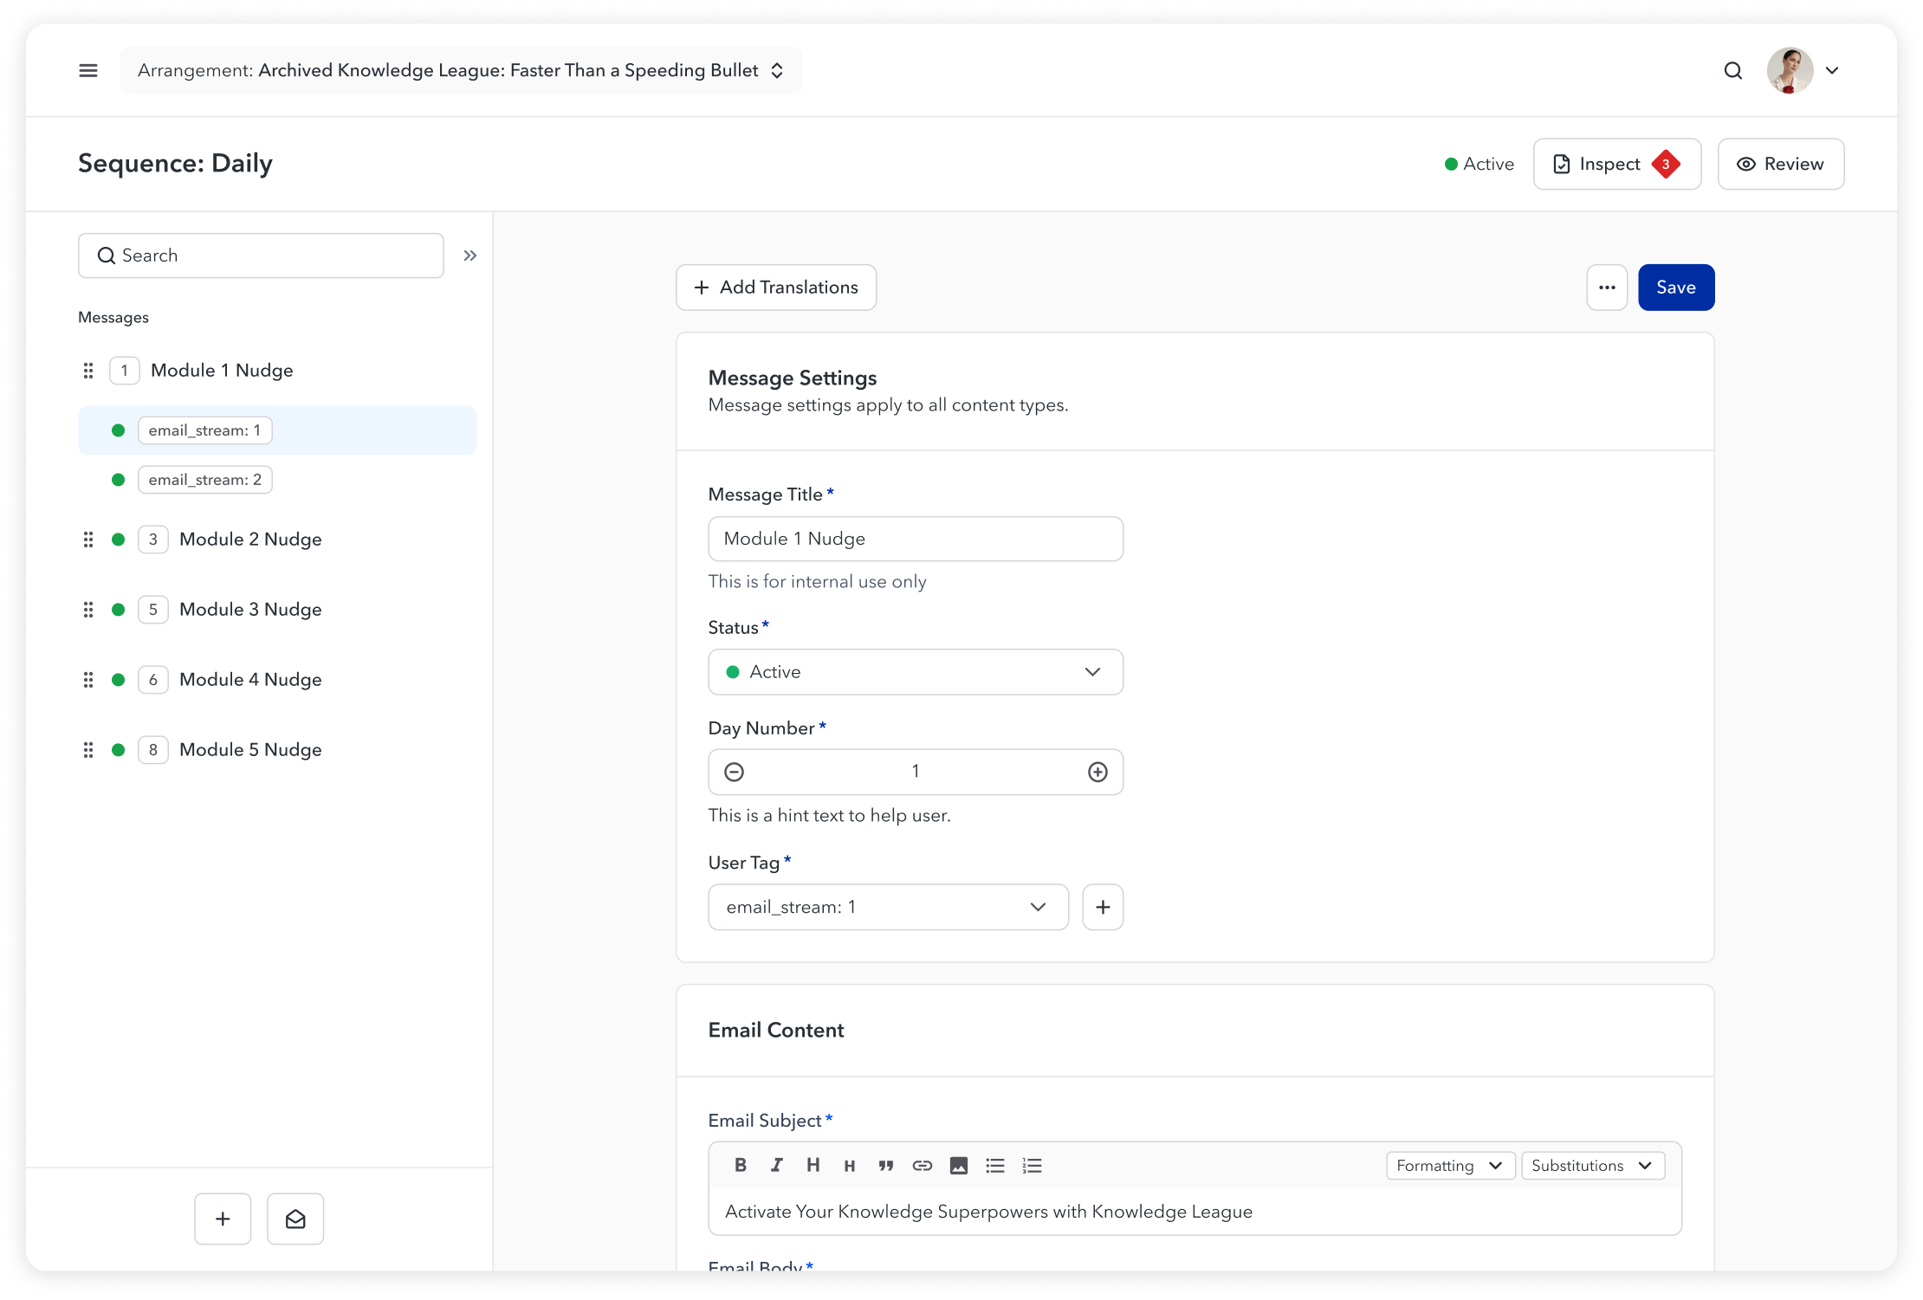The height and width of the screenshot is (1300, 1923).
Task: Open the Status dropdown showing Active
Action: click(x=915, y=672)
